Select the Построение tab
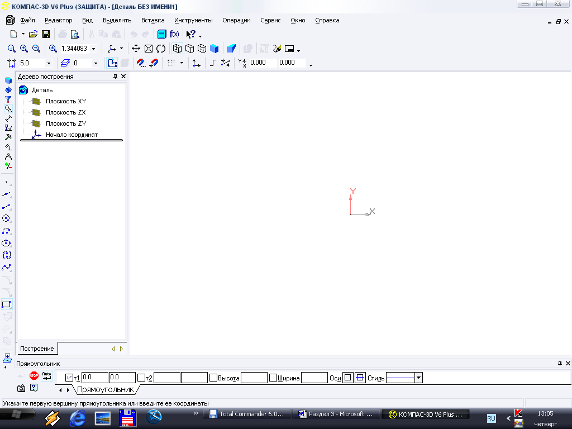 click(x=37, y=349)
